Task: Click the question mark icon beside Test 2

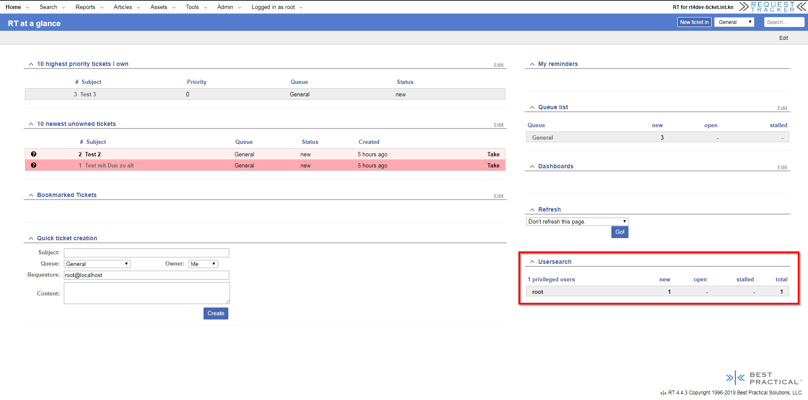Action: click(34, 154)
